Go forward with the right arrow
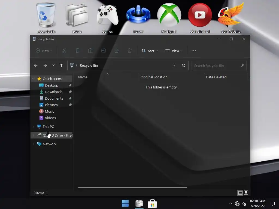The height and width of the screenshot is (209, 279). pos(45,65)
